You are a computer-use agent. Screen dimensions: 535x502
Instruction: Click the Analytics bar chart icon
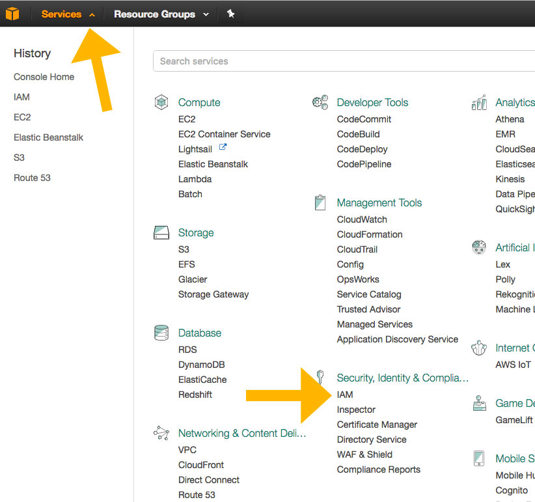pyautogui.click(x=479, y=102)
